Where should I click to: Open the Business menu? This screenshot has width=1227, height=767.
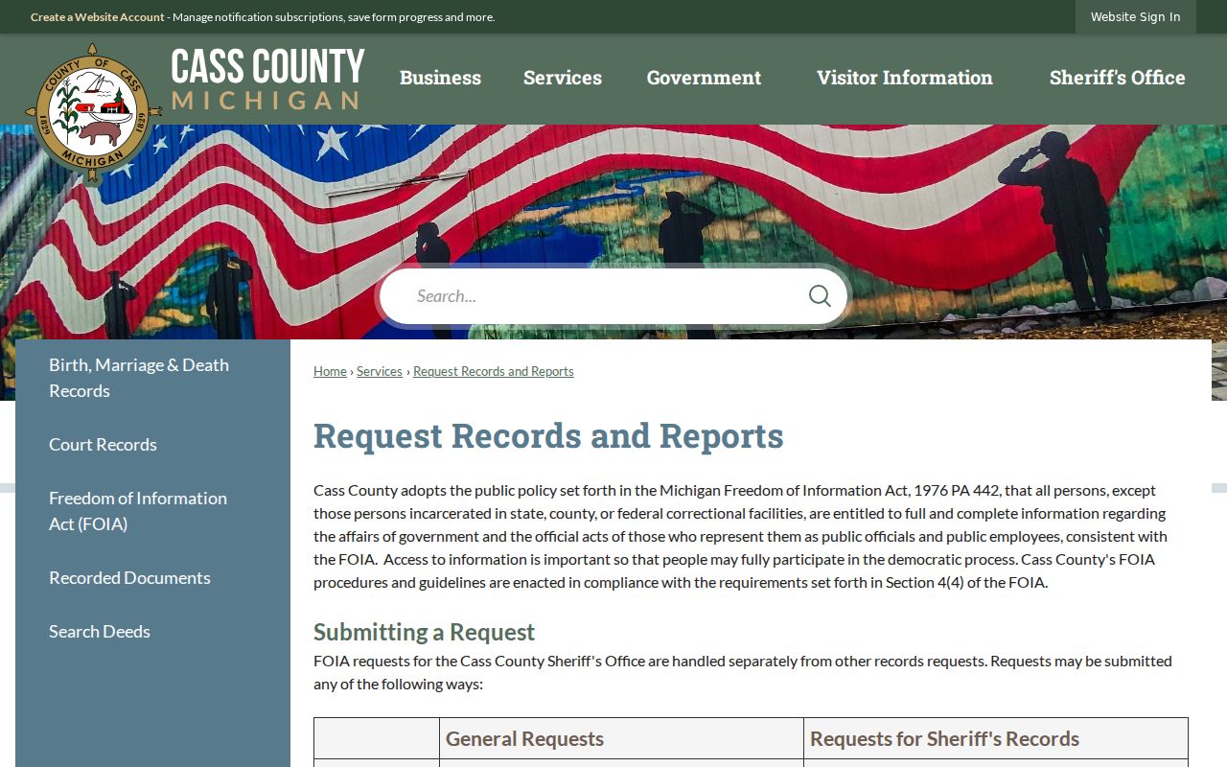(440, 78)
